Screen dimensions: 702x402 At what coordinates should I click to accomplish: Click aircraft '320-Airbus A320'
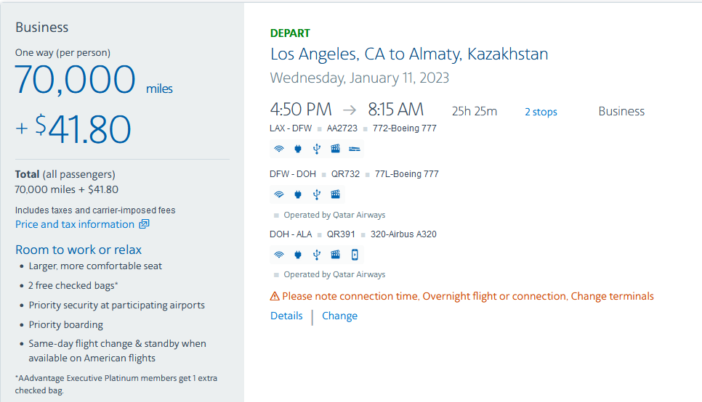pyautogui.click(x=403, y=234)
